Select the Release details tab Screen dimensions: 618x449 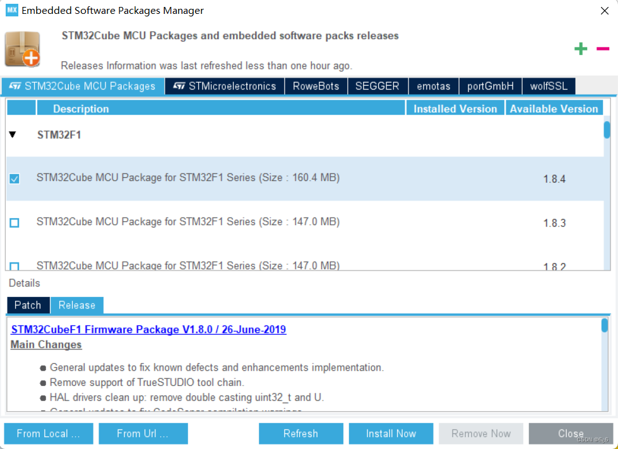pyautogui.click(x=77, y=305)
